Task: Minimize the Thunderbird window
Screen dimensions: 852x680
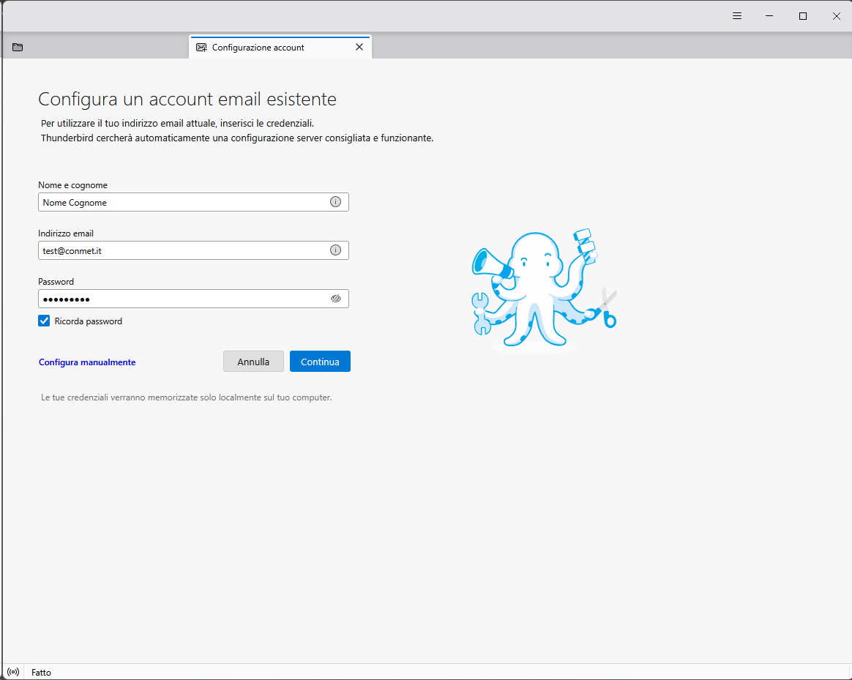Action: pyautogui.click(x=770, y=16)
